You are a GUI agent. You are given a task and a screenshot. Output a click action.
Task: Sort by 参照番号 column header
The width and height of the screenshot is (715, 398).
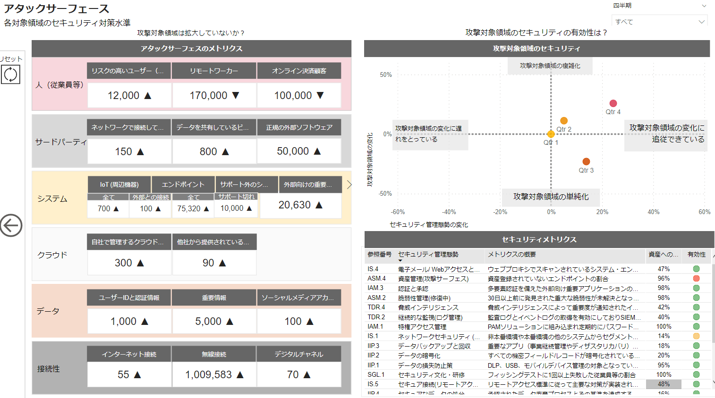[379, 255]
